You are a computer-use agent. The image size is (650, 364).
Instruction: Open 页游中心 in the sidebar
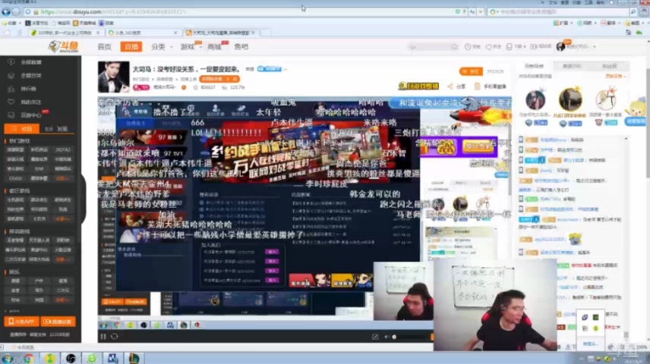point(30,115)
